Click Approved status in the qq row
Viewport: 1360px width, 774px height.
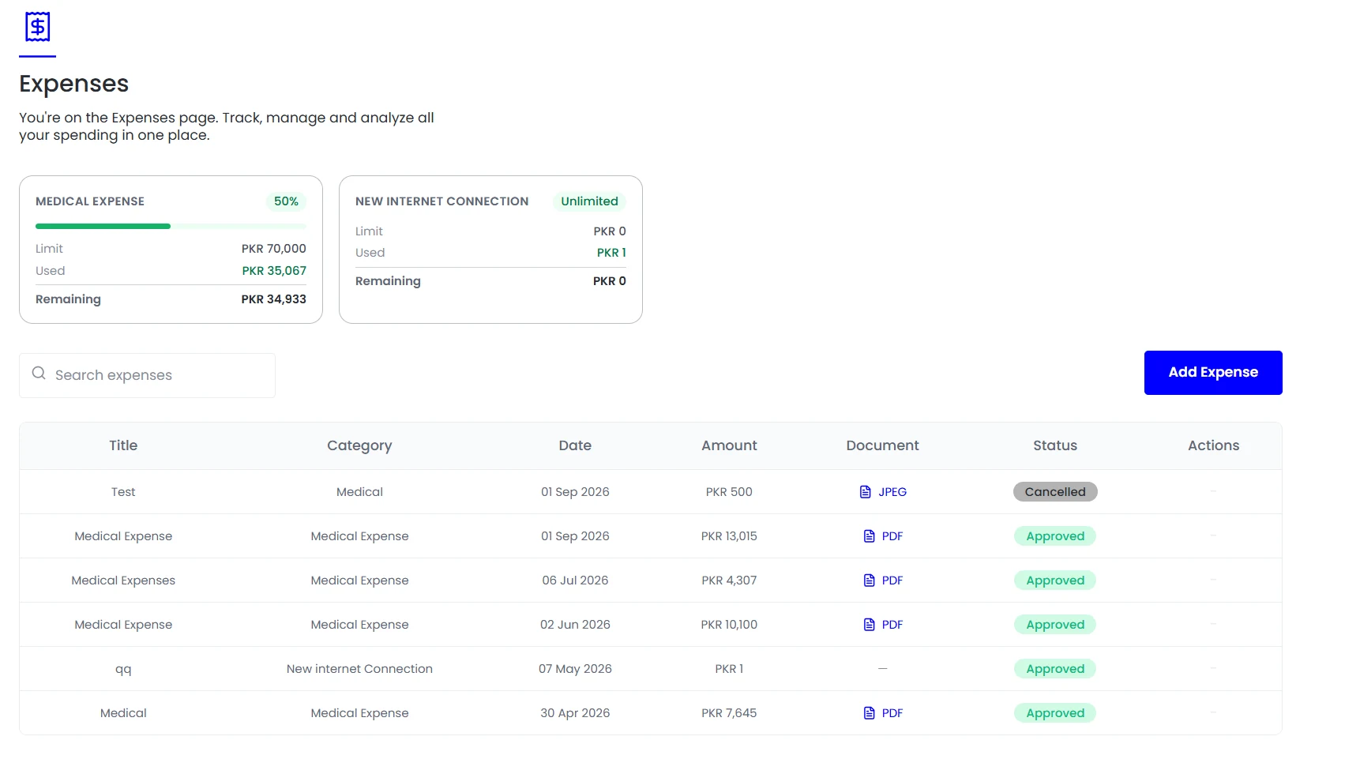(1055, 669)
